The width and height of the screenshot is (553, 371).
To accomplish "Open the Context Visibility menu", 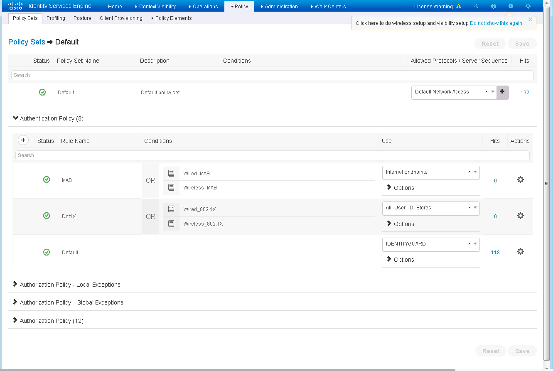I will coord(155,6).
